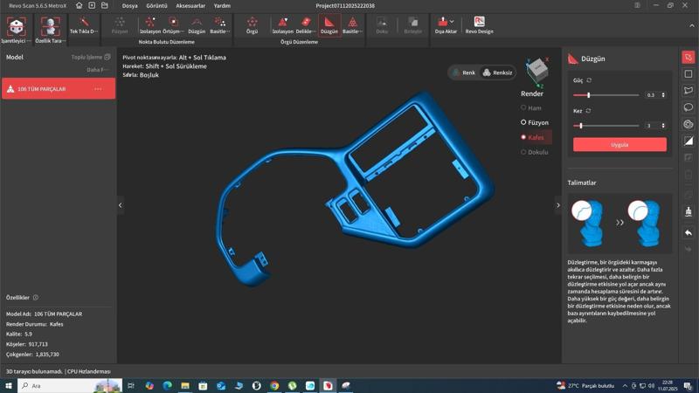Open the Aksesuarlar menu
The width and height of the screenshot is (699, 393).
(190, 6)
